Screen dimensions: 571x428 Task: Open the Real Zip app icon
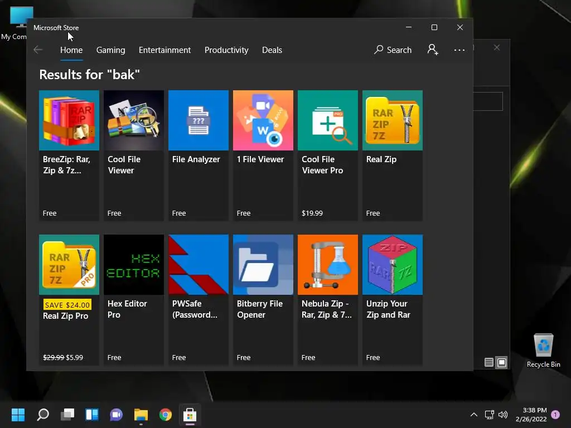[x=393, y=120]
